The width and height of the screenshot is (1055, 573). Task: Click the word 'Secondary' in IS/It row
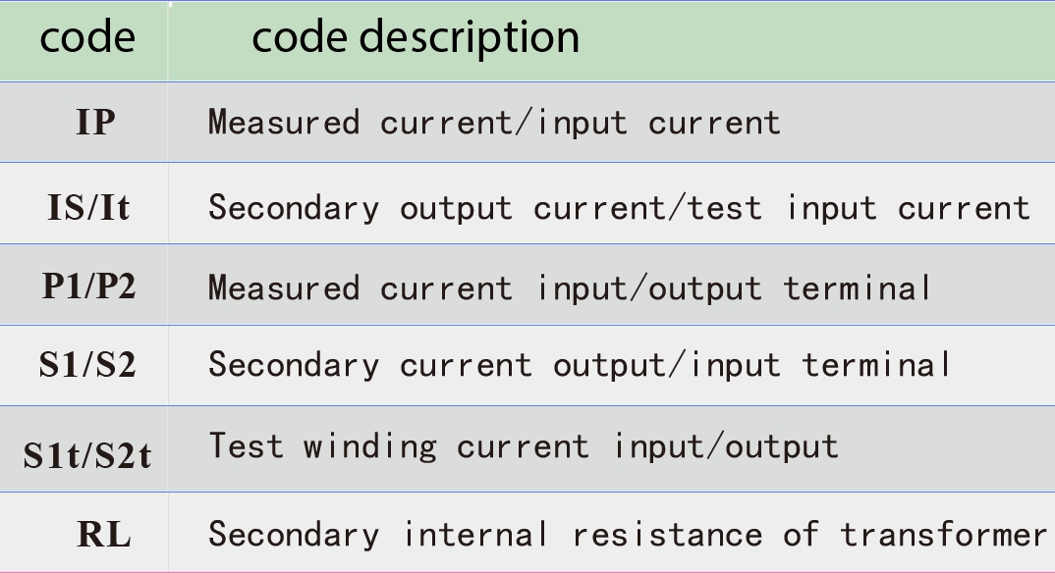click(x=293, y=207)
